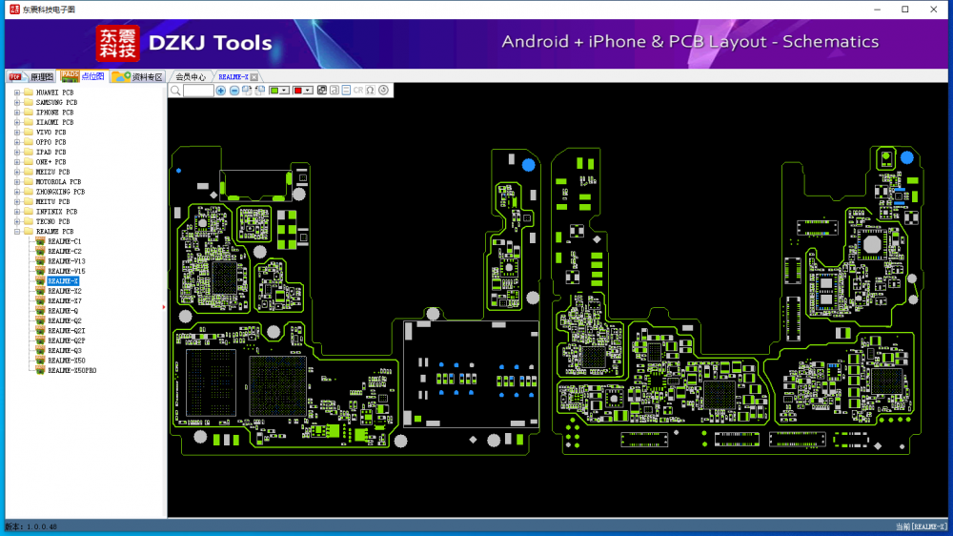Collapse the REALME PCB folder
The width and height of the screenshot is (953, 536).
[17, 232]
